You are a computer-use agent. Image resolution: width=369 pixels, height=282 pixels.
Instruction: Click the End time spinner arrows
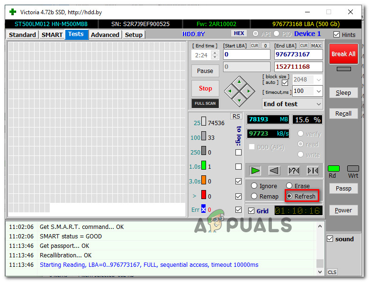pyautogui.click(x=215, y=55)
